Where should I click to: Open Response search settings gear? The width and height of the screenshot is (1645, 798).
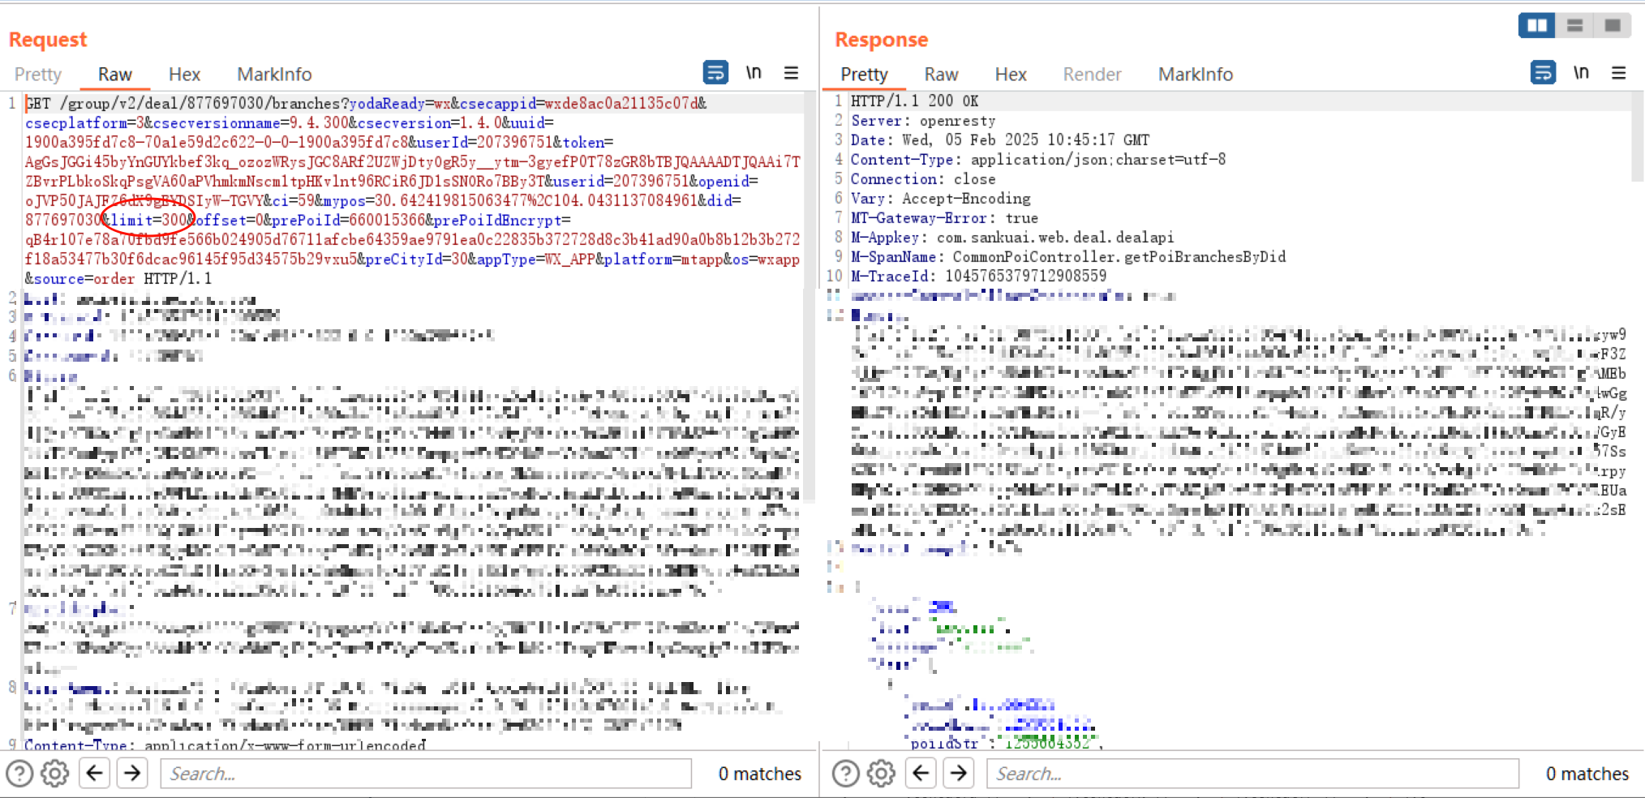click(x=881, y=774)
